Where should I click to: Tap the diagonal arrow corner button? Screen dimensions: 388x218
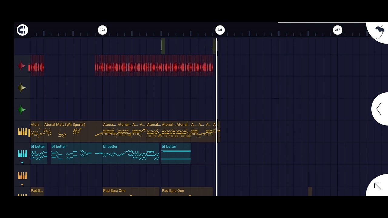coord(377,186)
